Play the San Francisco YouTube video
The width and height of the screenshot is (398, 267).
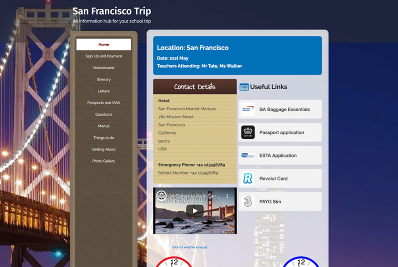pos(195,211)
